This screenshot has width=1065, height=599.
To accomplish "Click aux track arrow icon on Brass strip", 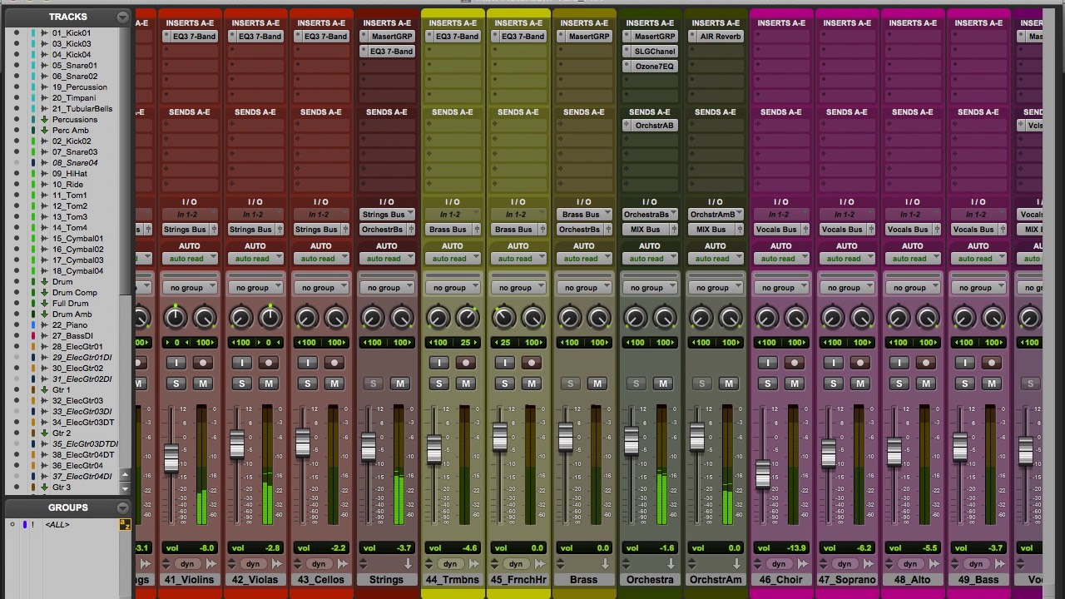I will tap(606, 564).
